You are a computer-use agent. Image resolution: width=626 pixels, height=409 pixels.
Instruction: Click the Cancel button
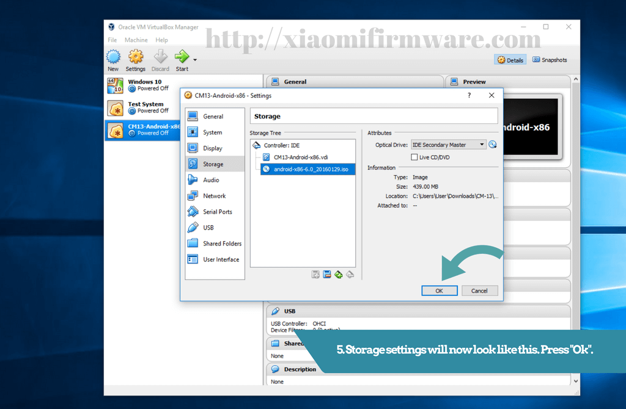479,291
